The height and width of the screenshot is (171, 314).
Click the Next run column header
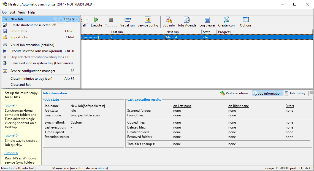(x=183, y=32)
